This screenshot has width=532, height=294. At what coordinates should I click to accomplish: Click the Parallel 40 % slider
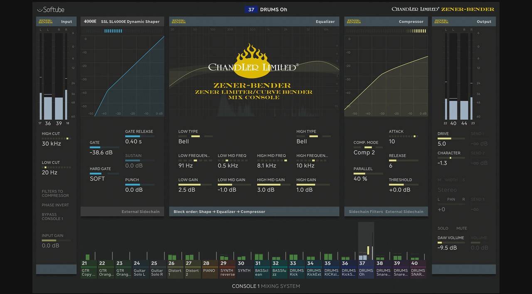point(368,174)
